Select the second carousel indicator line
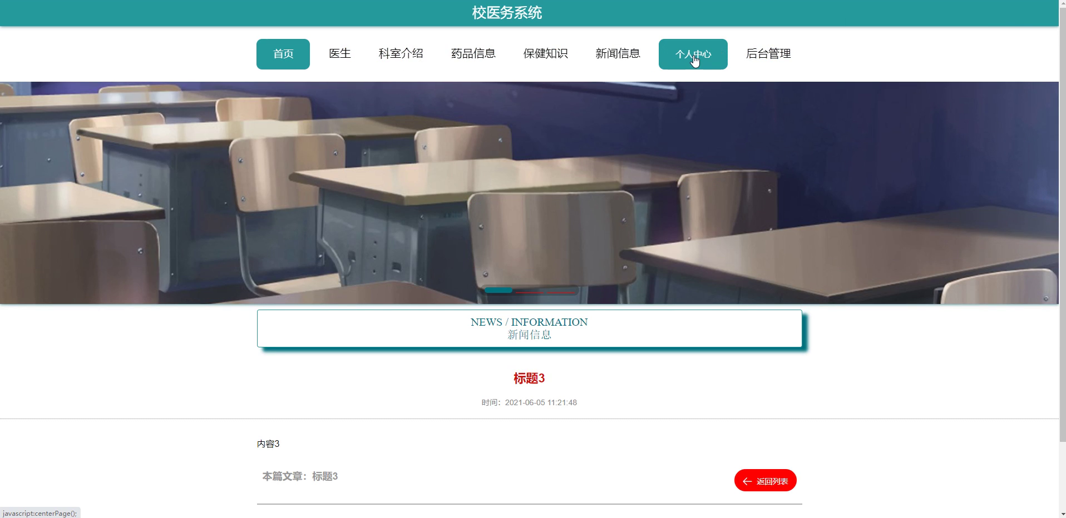Screen dimensions: 1066x518 (530, 291)
